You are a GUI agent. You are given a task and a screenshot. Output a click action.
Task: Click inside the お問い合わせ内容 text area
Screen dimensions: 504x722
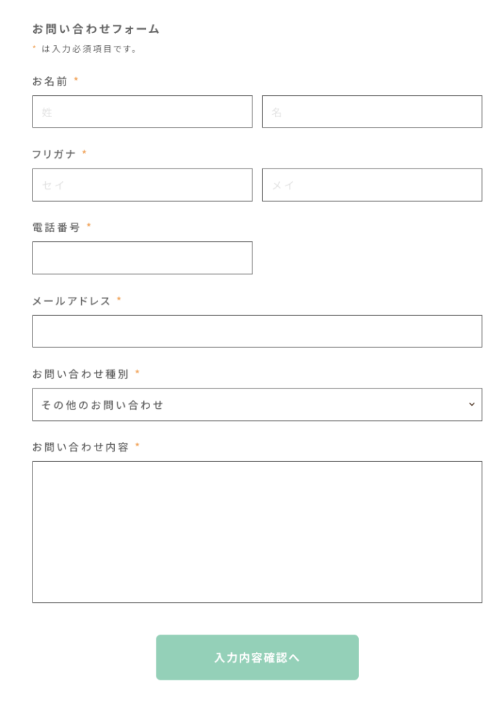pyautogui.click(x=257, y=532)
